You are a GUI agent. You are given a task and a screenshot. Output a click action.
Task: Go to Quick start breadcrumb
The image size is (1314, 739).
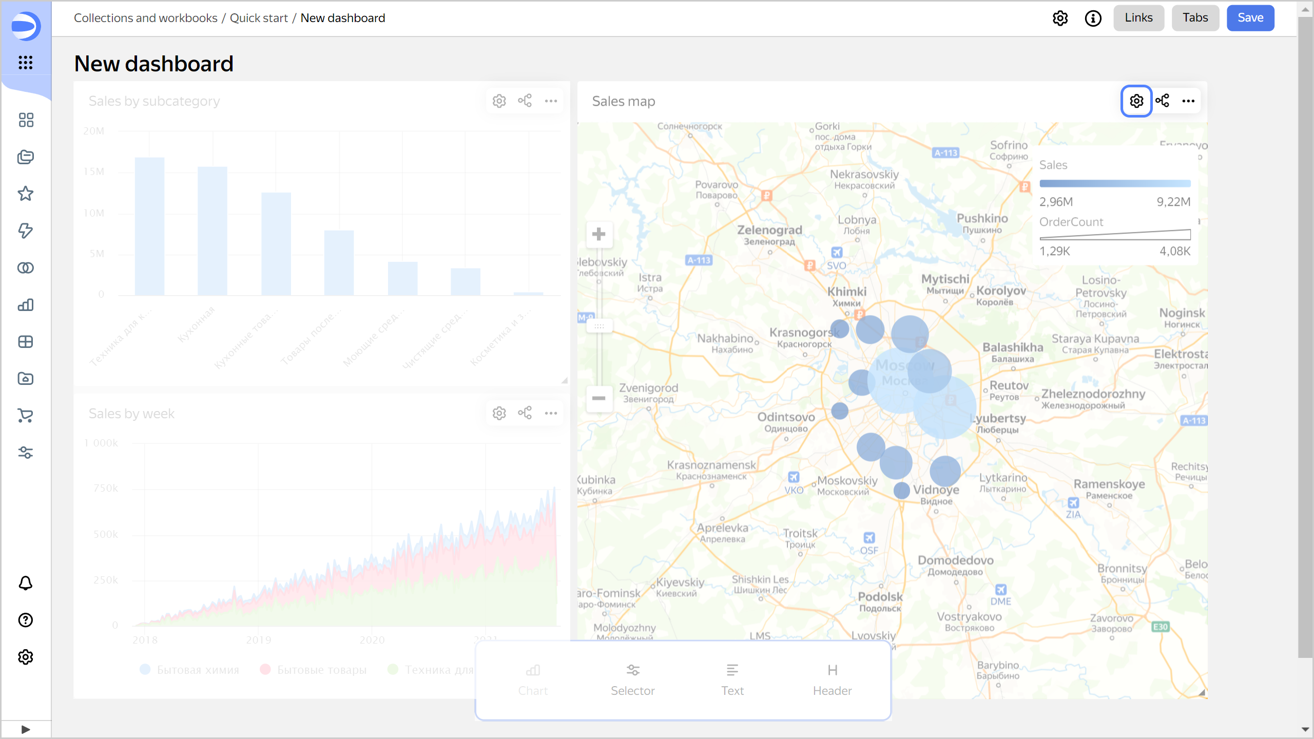[259, 18]
